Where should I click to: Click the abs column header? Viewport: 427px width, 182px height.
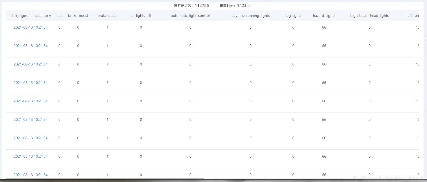(59, 16)
